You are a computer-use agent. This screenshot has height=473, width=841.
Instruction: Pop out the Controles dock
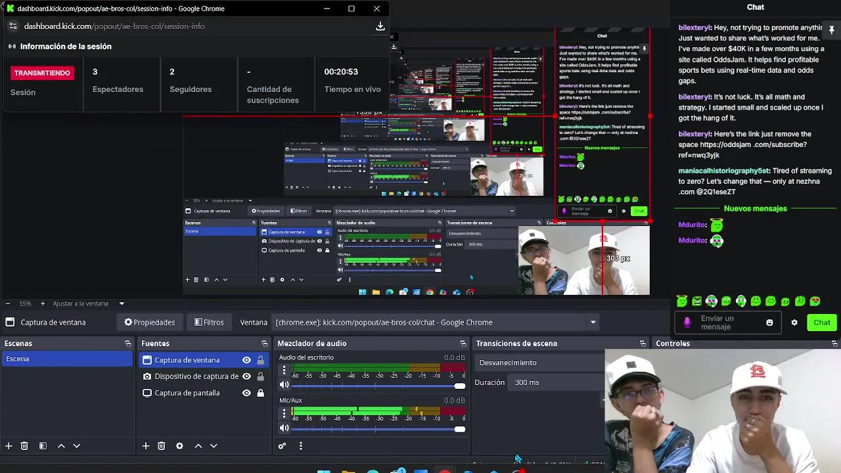835,344
